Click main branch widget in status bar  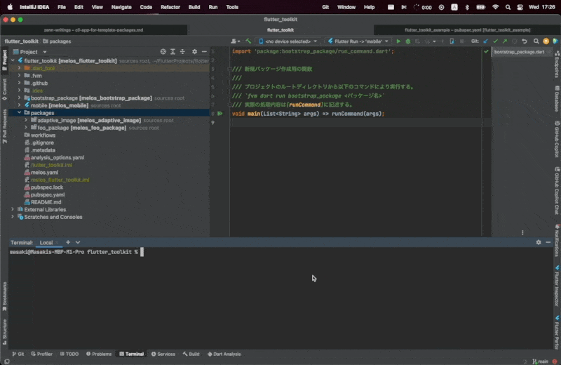[x=541, y=361]
